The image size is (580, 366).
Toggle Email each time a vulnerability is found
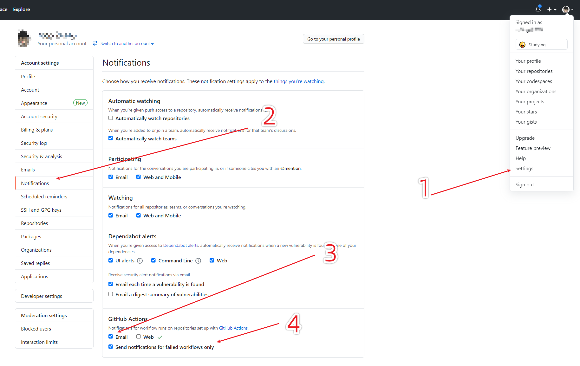[x=111, y=284]
